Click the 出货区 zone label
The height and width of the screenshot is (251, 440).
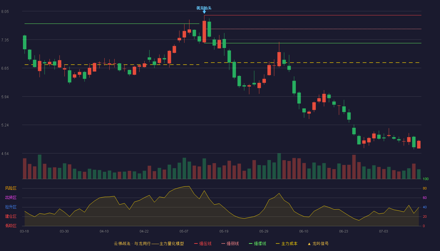tap(11, 198)
